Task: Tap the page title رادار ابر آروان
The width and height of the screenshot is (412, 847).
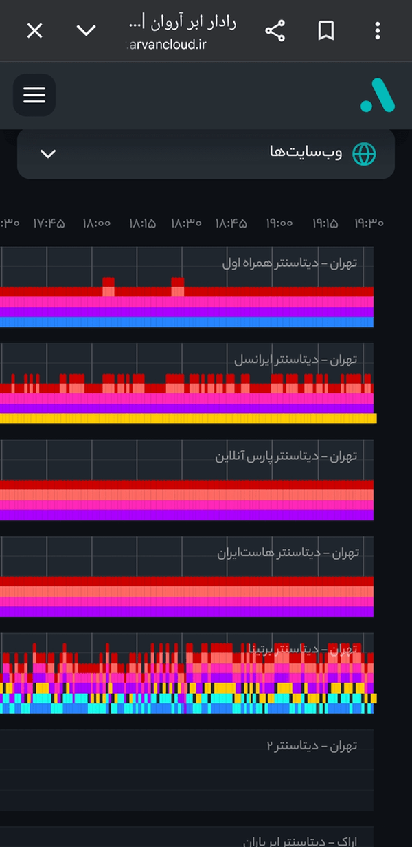Action: pyautogui.click(x=183, y=23)
